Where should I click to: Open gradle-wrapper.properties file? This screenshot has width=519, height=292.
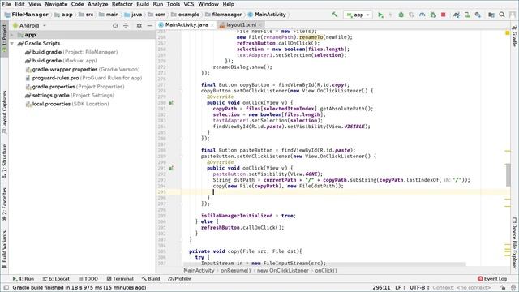[x=83, y=69]
